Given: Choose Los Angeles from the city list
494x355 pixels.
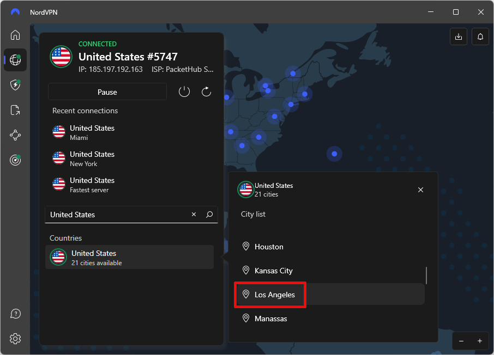Looking at the screenshot, I should point(329,294).
